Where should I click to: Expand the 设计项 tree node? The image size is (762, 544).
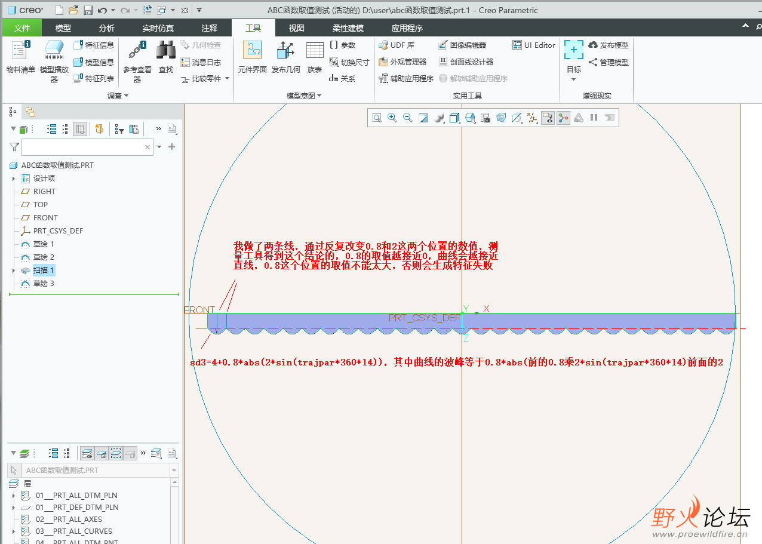pos(14,179)
